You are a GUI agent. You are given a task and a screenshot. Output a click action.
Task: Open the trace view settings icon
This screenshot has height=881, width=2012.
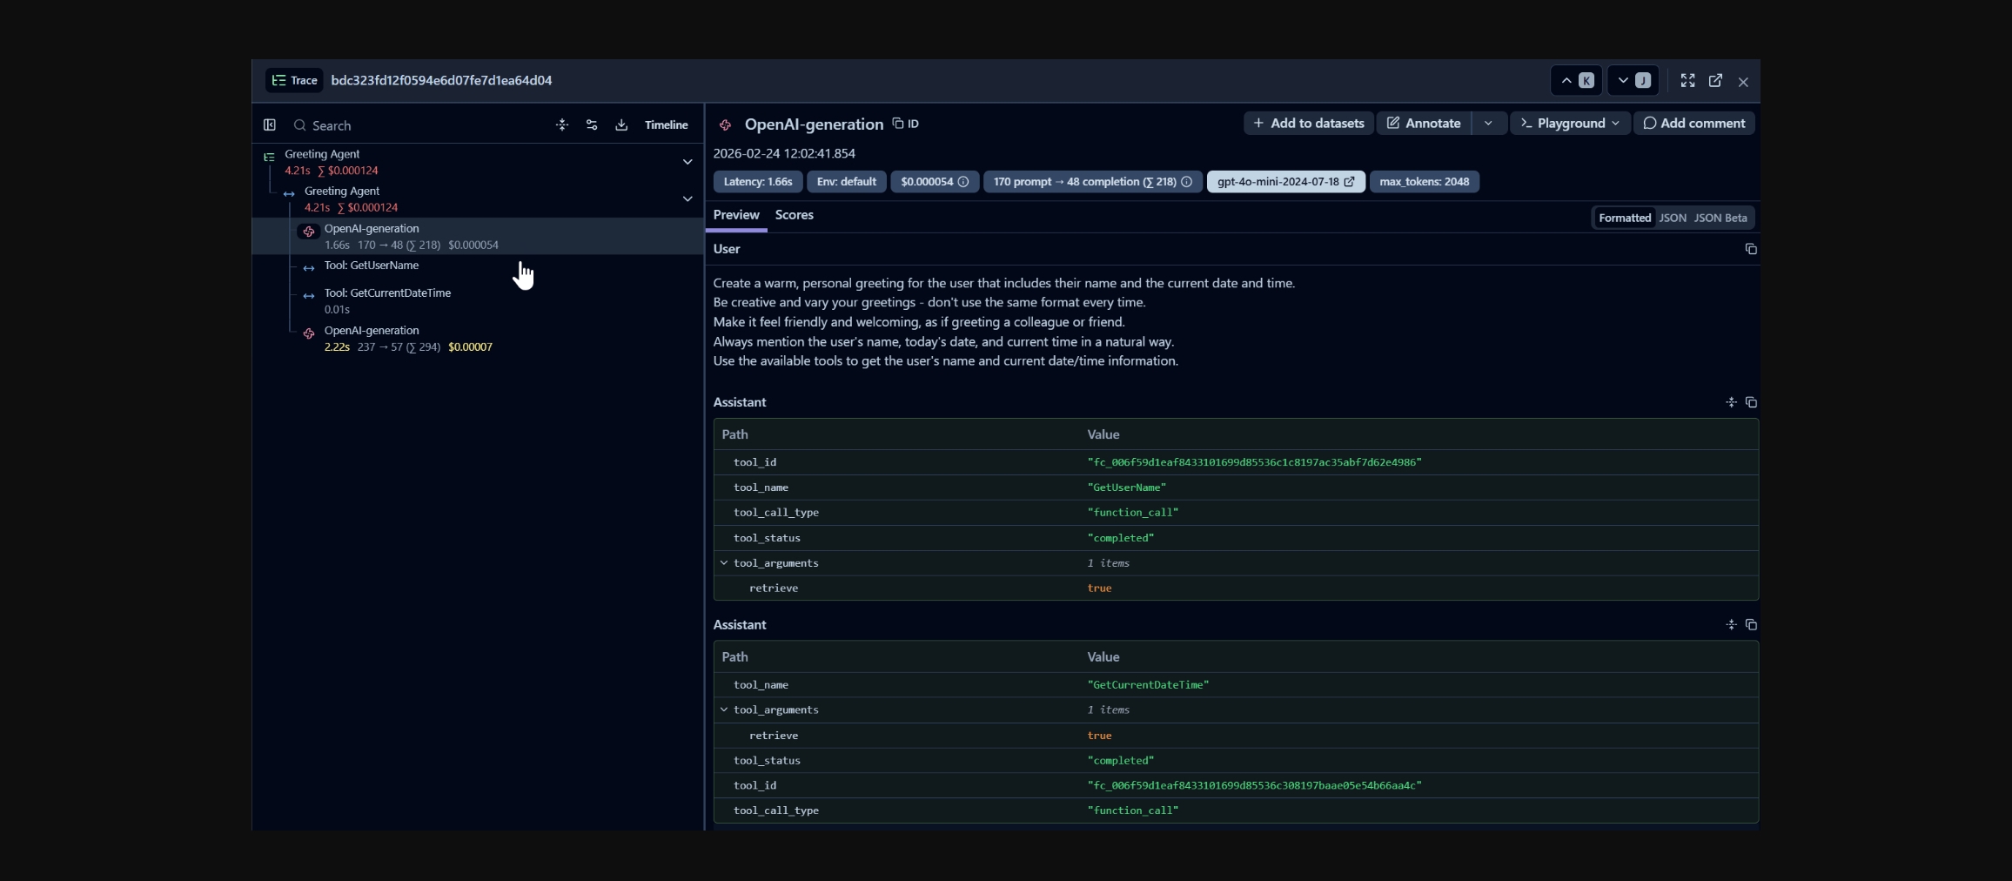[592, 125]
